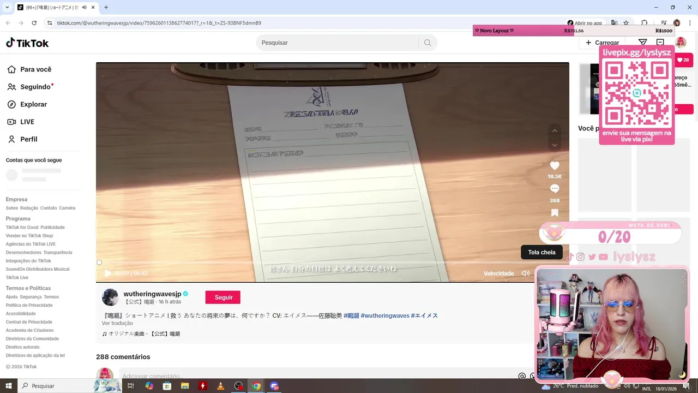698x393 pixels.
Task: Open the Chrome three-dot menu
Action: coord(690,23)
